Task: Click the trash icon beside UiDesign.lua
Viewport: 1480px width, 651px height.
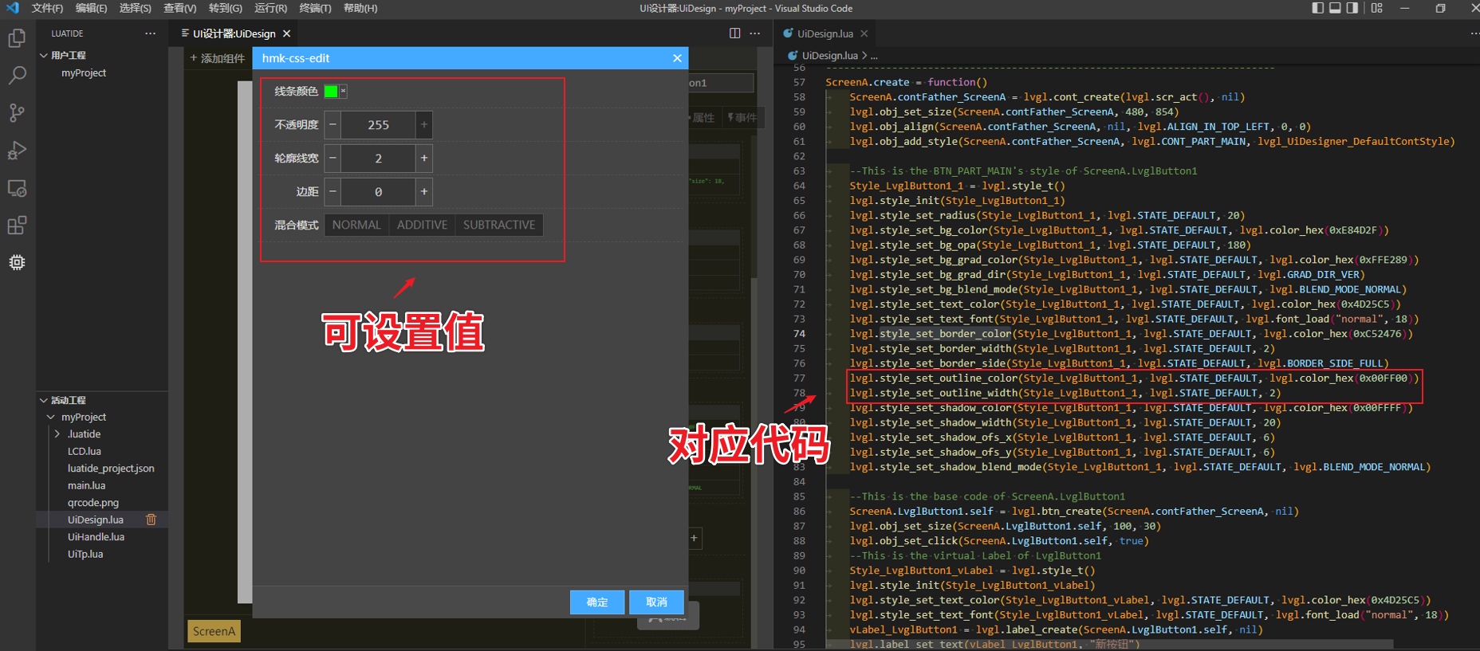Action: click(x=151, y=520)
